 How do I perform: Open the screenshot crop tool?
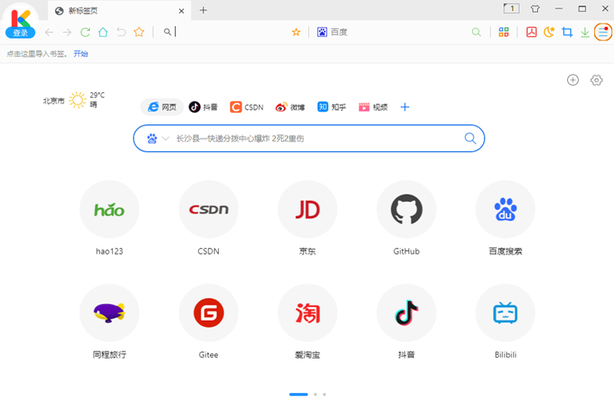pyautogui.click(x=567, y=32)
